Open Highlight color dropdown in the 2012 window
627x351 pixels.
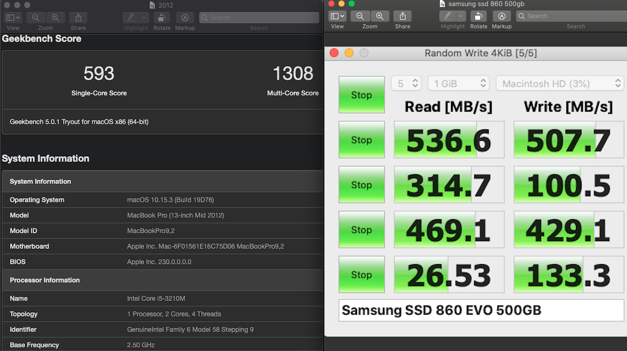click(x=144, y=17)
